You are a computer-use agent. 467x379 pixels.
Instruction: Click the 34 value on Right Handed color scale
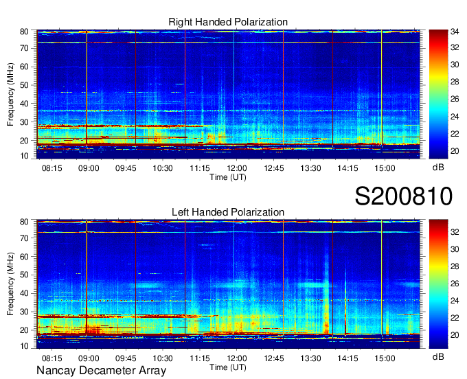(455, 32)
